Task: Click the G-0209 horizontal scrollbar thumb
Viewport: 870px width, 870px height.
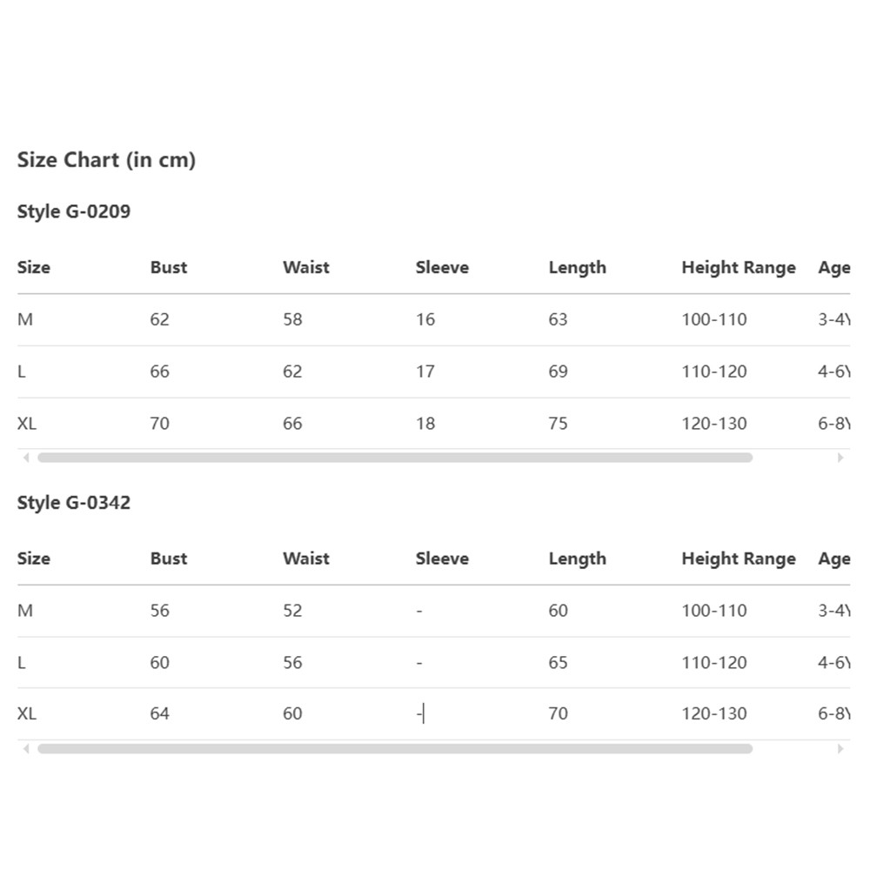Action: [x=395, y=458]
